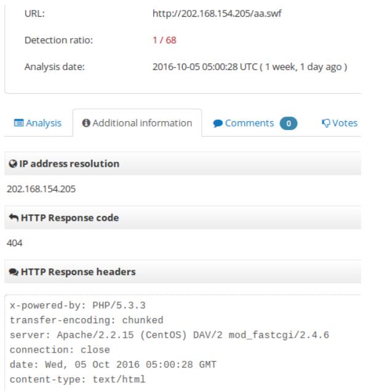371x392 pixels.
Task: Click the IP address resolution section header
Action: point(183,164)
